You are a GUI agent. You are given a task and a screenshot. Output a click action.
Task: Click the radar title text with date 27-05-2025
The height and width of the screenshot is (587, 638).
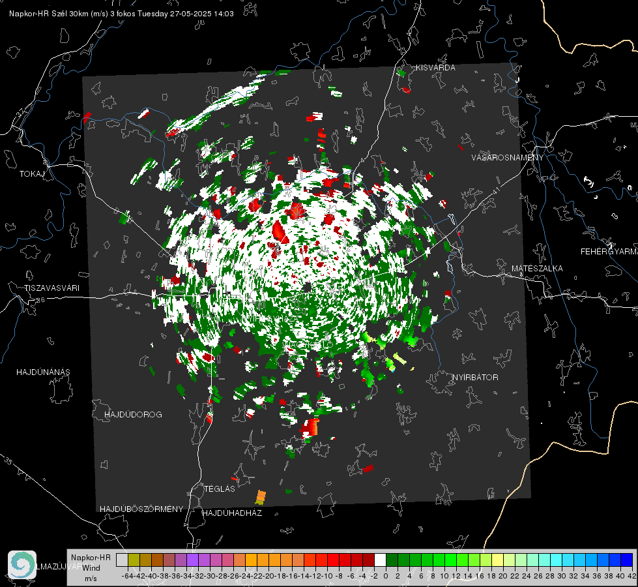pyautogui.click(x=121, y=14)
